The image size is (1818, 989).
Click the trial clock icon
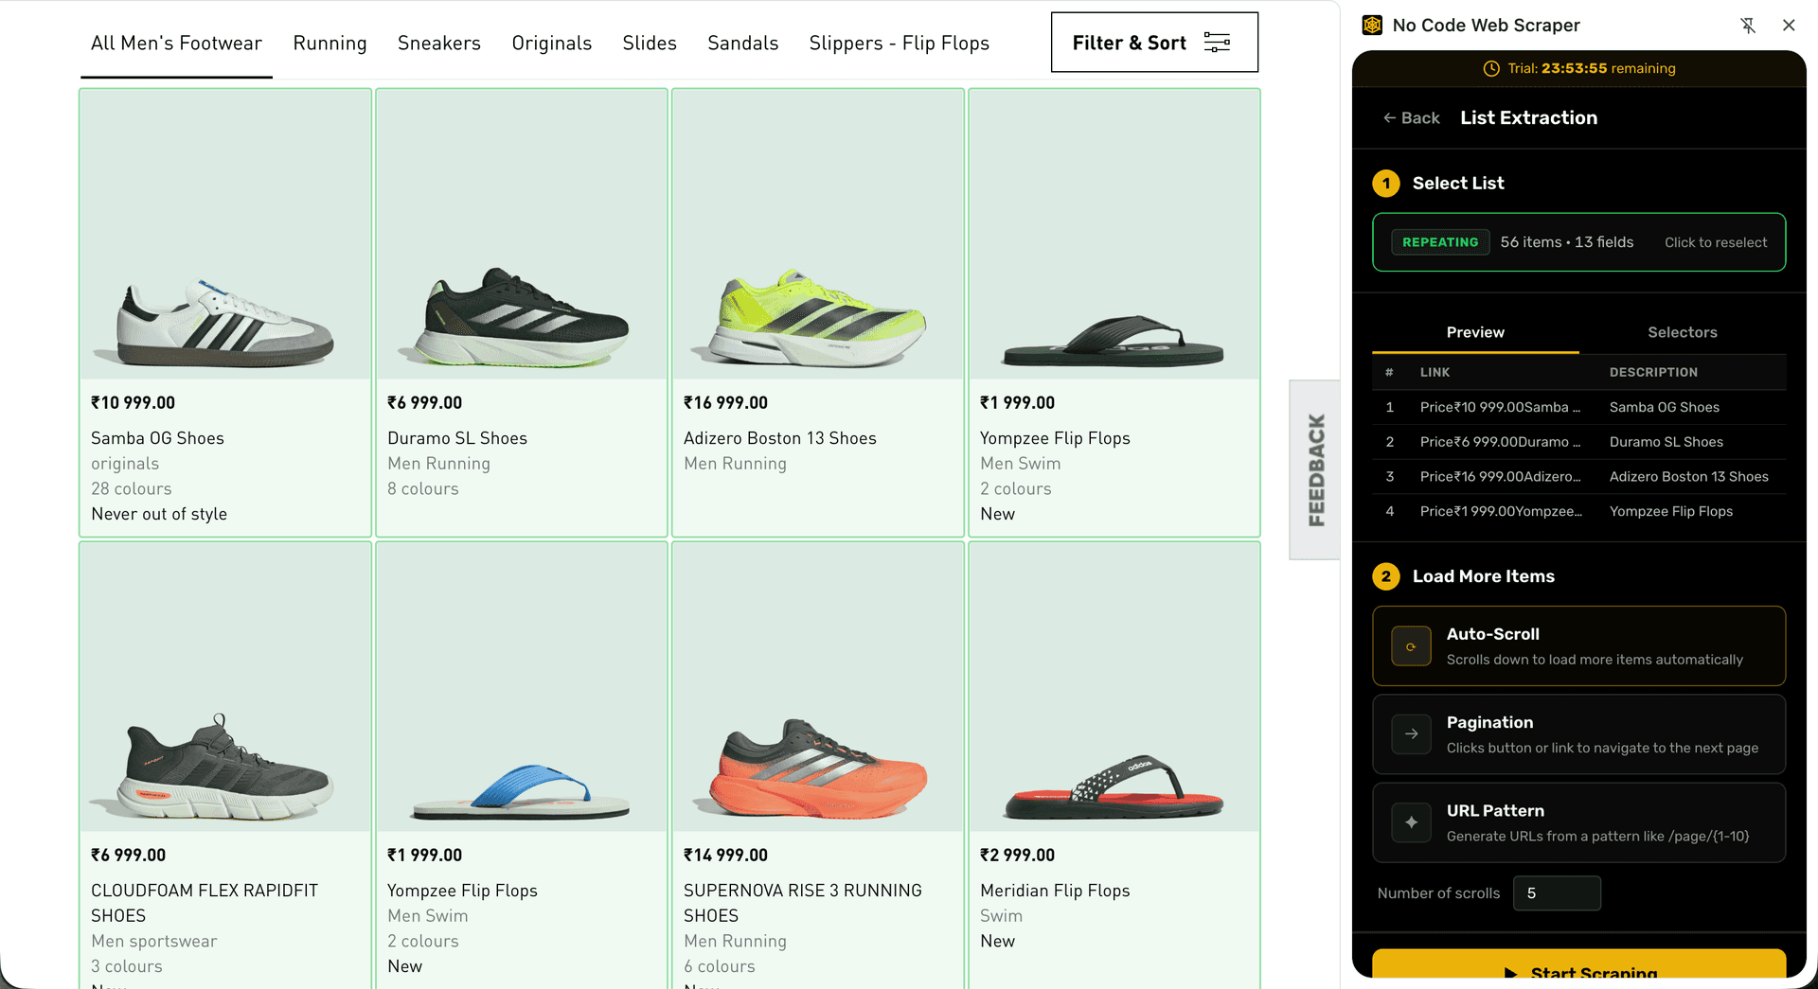1491,68
